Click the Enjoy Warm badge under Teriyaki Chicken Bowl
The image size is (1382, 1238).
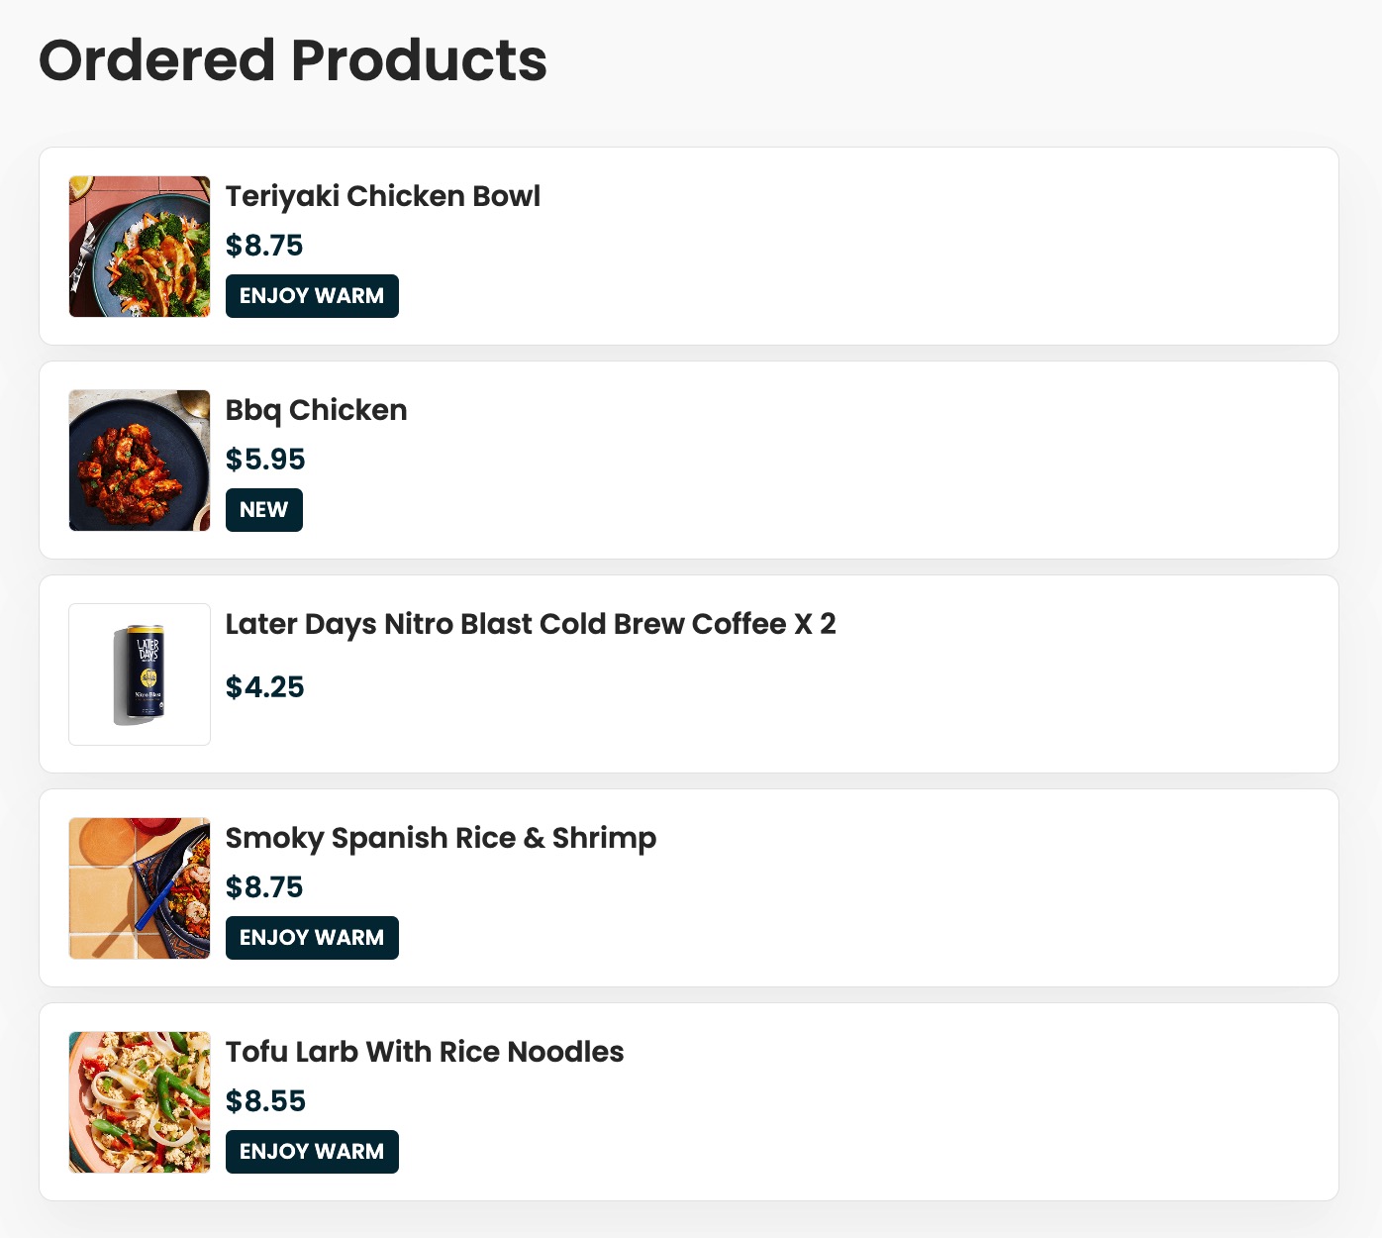point(312,296)
